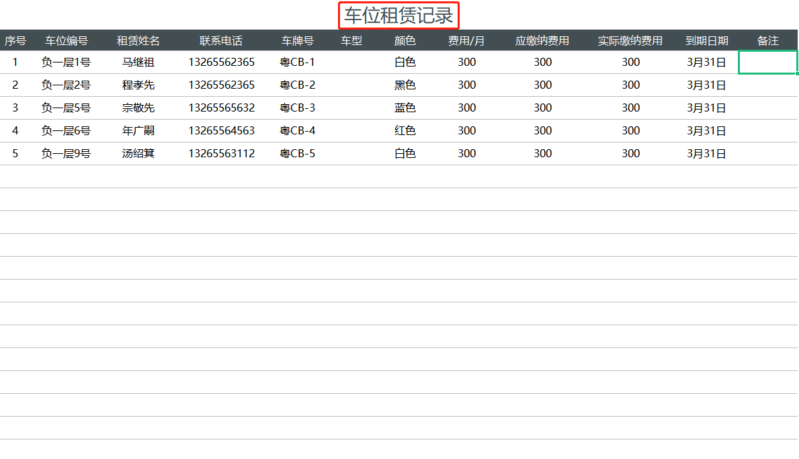Click the 汤绍箕 renter name cell

coord(137,153)
